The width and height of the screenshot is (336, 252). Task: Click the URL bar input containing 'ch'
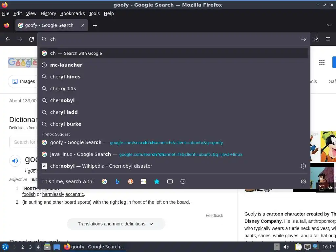(174, 39)
